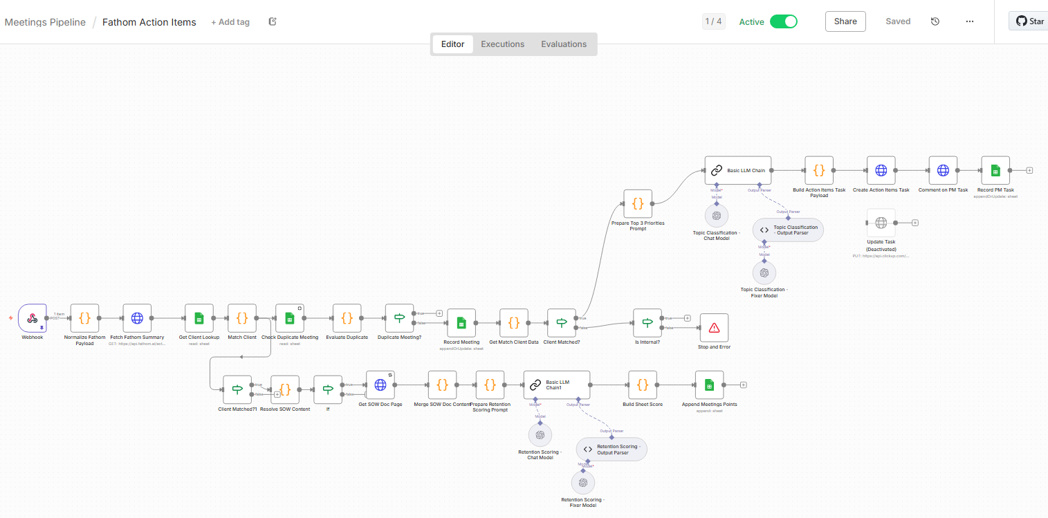Open the Retention Scoring Chat Model node

(x=540, y=435)
